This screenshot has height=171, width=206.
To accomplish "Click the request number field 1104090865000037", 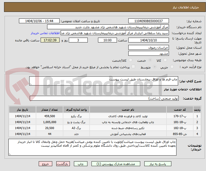I will (148, 21).
